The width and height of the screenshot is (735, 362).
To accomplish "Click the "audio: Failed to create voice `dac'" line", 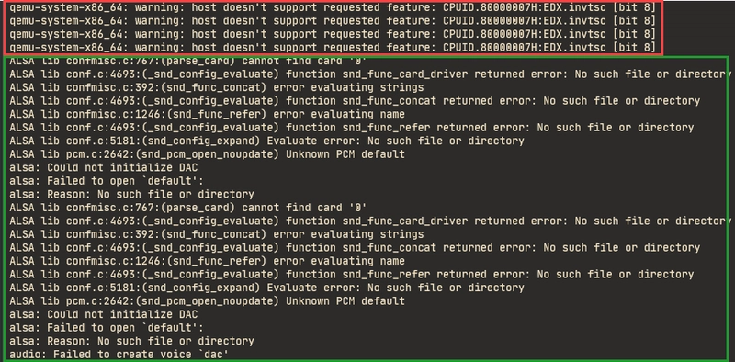I will (x=119, y=355).
